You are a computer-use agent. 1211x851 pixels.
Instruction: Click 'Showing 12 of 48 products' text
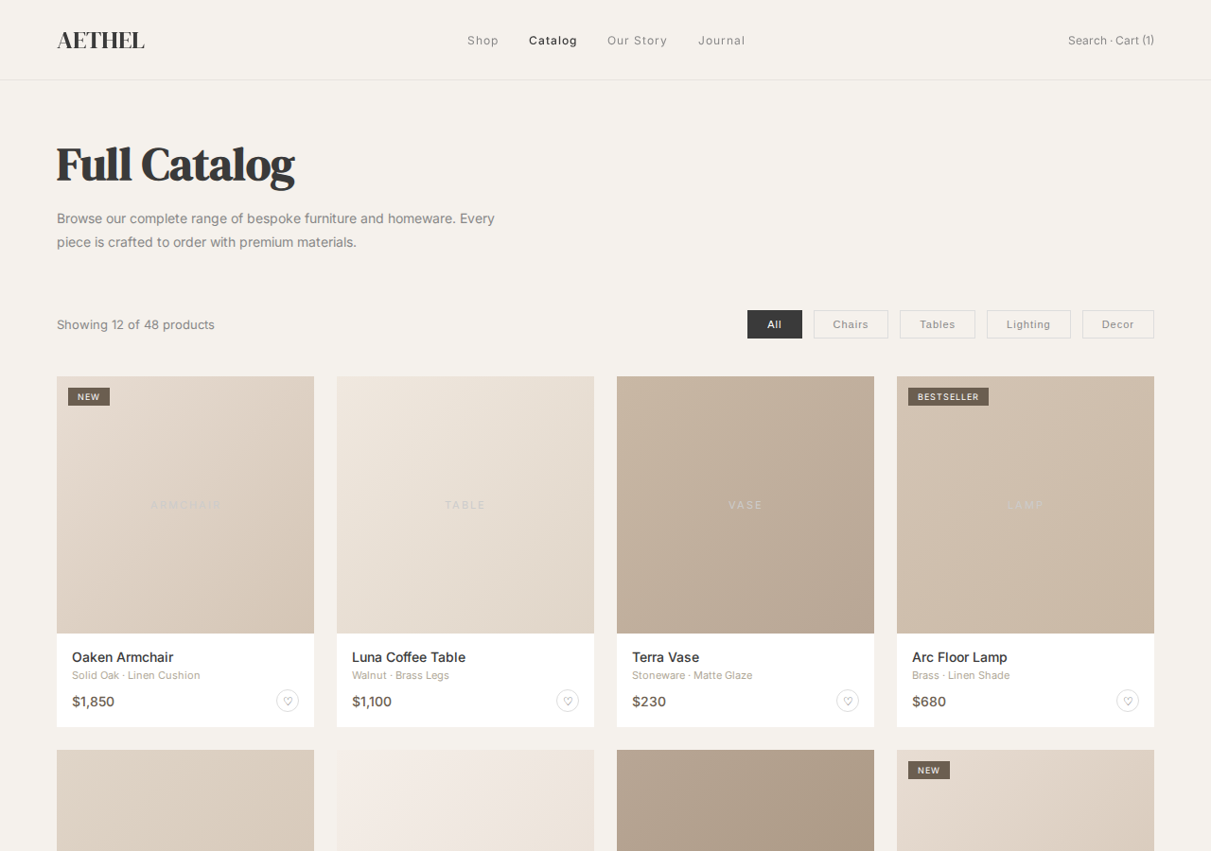(135, 324)
